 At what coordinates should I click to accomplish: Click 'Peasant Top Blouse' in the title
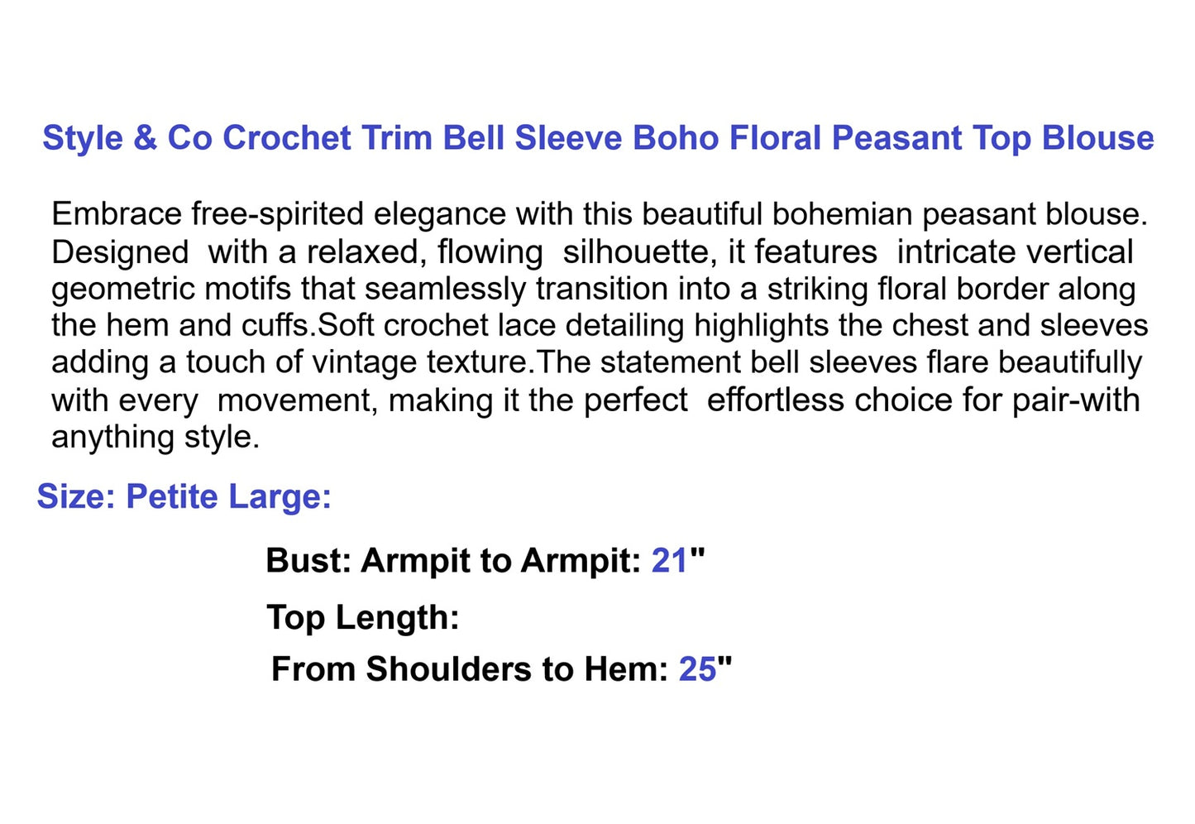click(x=992, y=138)
